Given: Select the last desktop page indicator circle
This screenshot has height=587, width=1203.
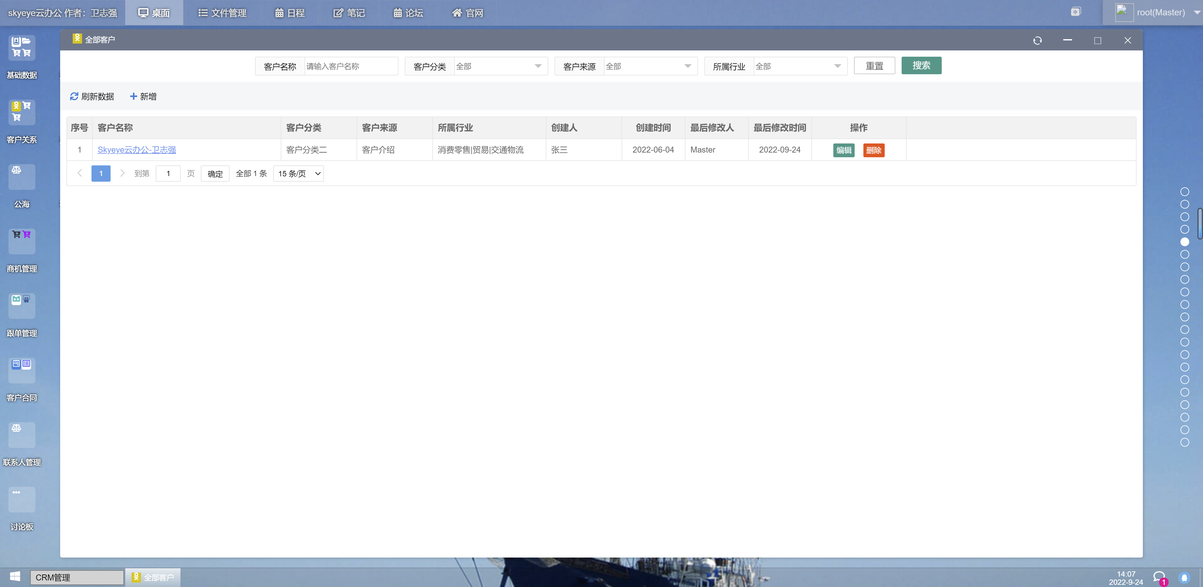Looking at the screenshot, I should 1184,442.
